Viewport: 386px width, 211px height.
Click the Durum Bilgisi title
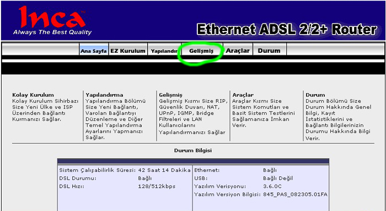point(193,150)
